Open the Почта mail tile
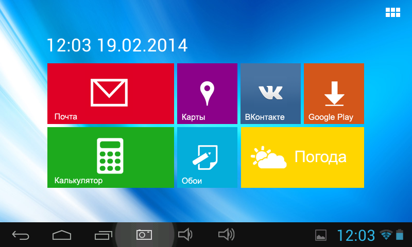Image resolution: width=412 pixels, height=247 pixels. click(x=110, y=94)
